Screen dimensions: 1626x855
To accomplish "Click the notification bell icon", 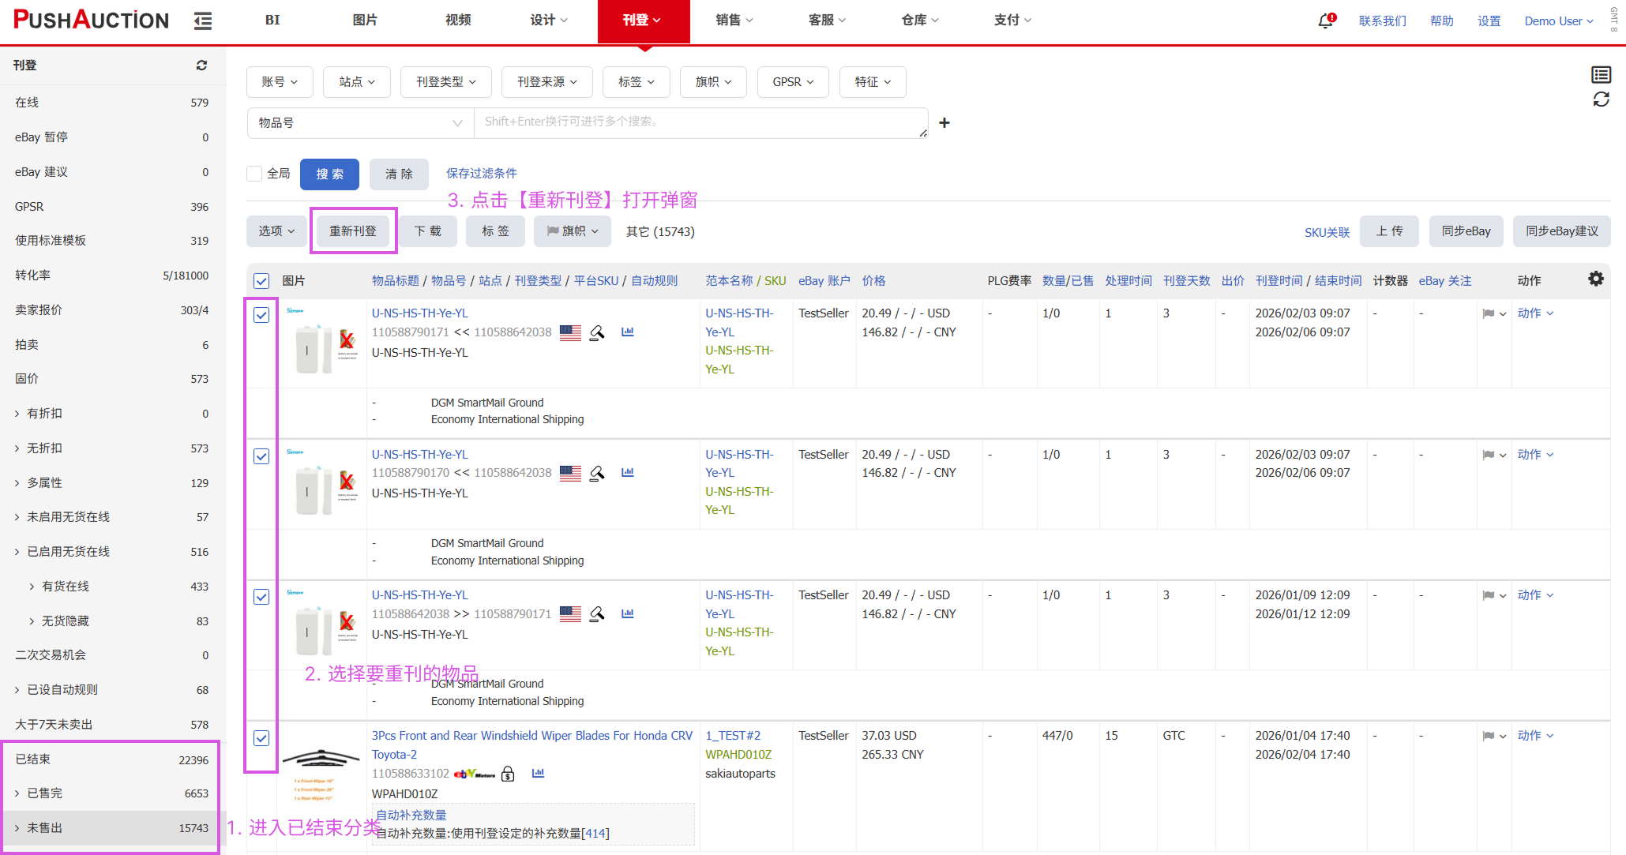I will click(1326, 21).
